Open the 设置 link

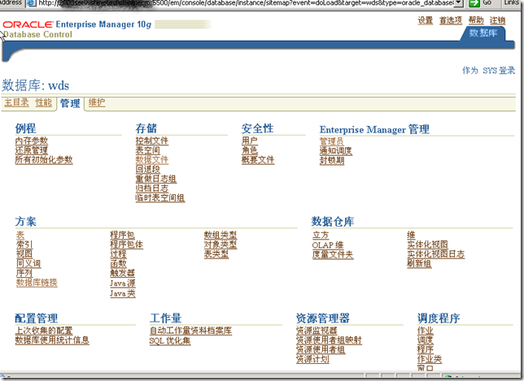point(425,20)
